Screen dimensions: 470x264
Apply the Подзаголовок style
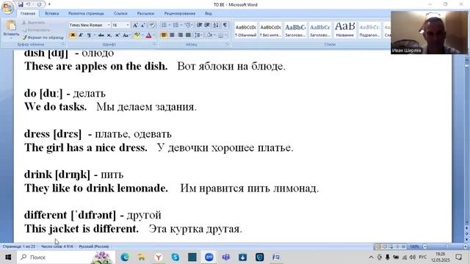coord(369,30)
